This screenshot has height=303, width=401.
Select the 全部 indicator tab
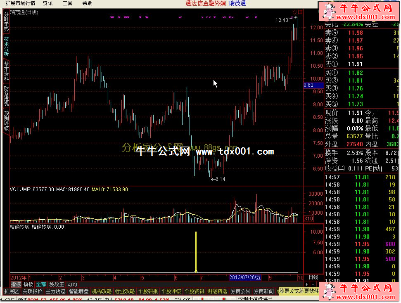tap(41, 284)
